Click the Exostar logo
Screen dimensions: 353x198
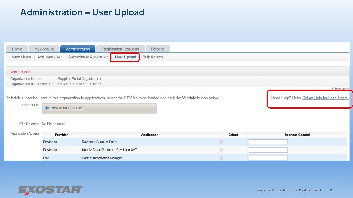pos(51,190)
